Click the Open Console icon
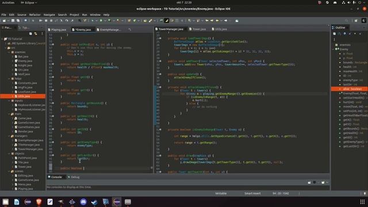This screenshot has width=368, height=207. click(323, 182)
